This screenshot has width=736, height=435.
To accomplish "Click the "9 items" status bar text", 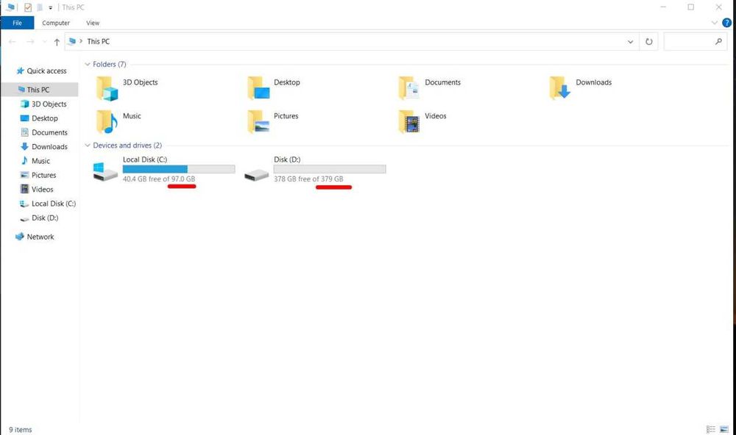I will (x=20, y=429).
